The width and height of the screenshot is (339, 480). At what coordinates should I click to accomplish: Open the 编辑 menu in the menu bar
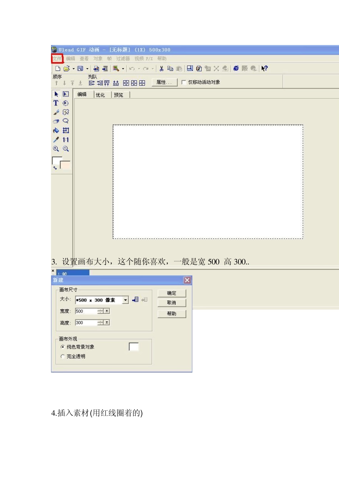(70, 59)
